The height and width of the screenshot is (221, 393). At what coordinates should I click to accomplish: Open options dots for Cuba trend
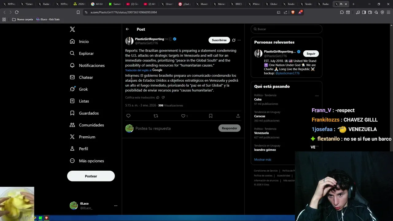[x=317, y=96]
